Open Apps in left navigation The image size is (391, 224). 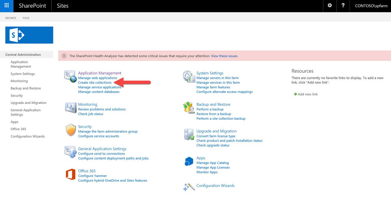(x=14, y=122)
